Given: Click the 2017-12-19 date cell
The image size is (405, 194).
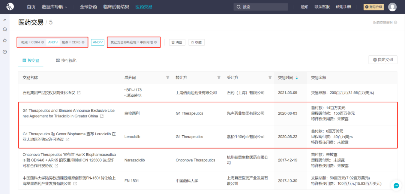Looking at the screenshot, I should point(288,160).
